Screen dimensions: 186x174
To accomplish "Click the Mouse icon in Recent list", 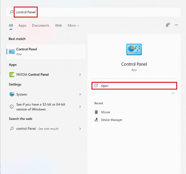I will pyautogui.click(x=96, y=112).
